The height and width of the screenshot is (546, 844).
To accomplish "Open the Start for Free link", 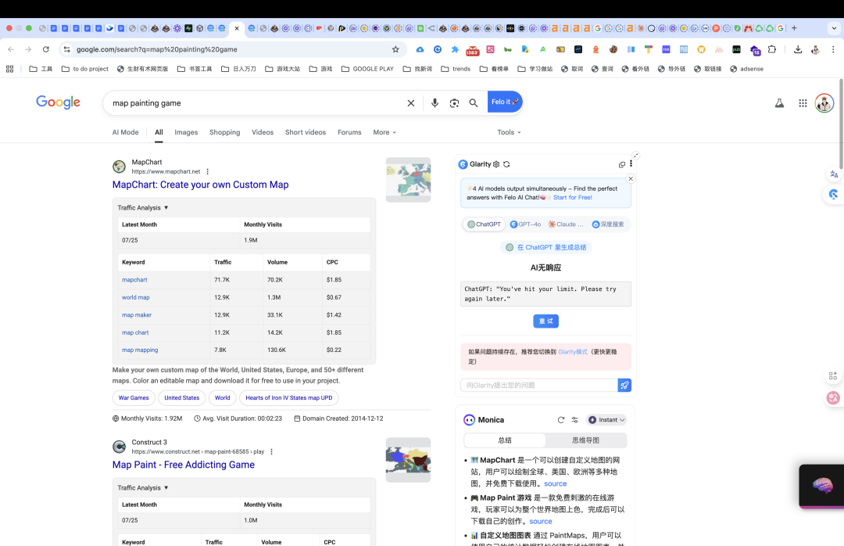I will click(573, 197).
